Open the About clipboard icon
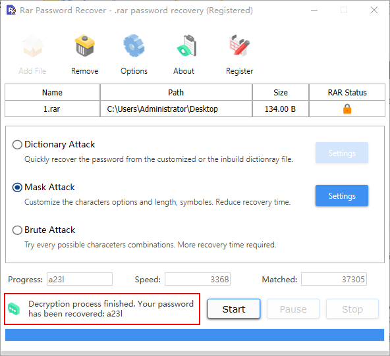The image size is (390, 356). pyautogui.click(x=187, y=45)
